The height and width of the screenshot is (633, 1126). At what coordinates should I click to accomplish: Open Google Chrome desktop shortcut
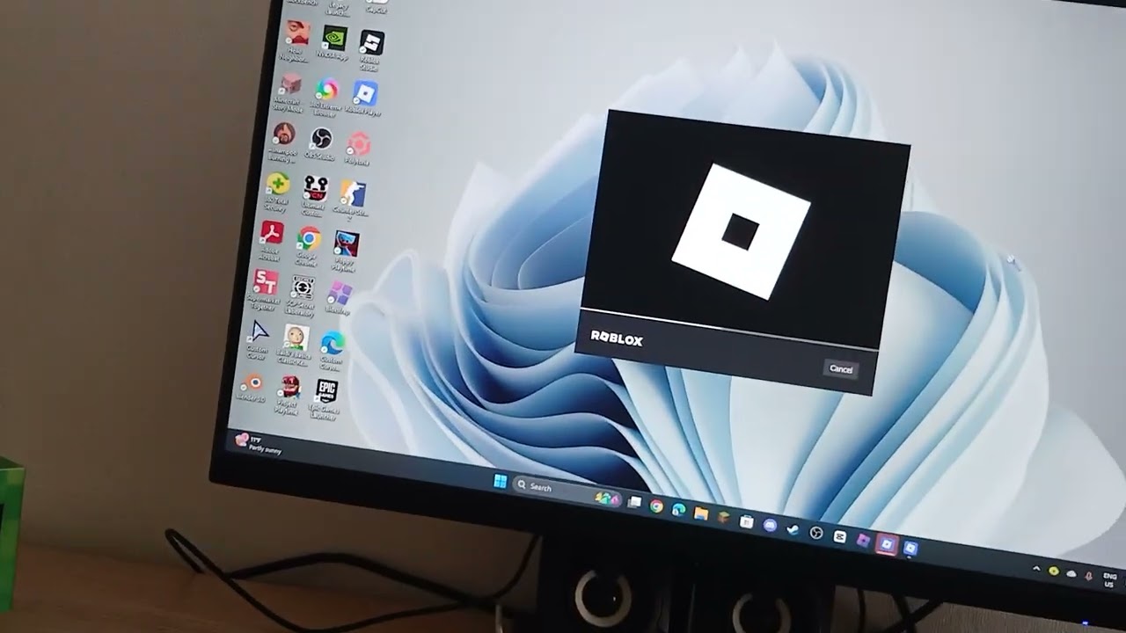click(307, 245)
